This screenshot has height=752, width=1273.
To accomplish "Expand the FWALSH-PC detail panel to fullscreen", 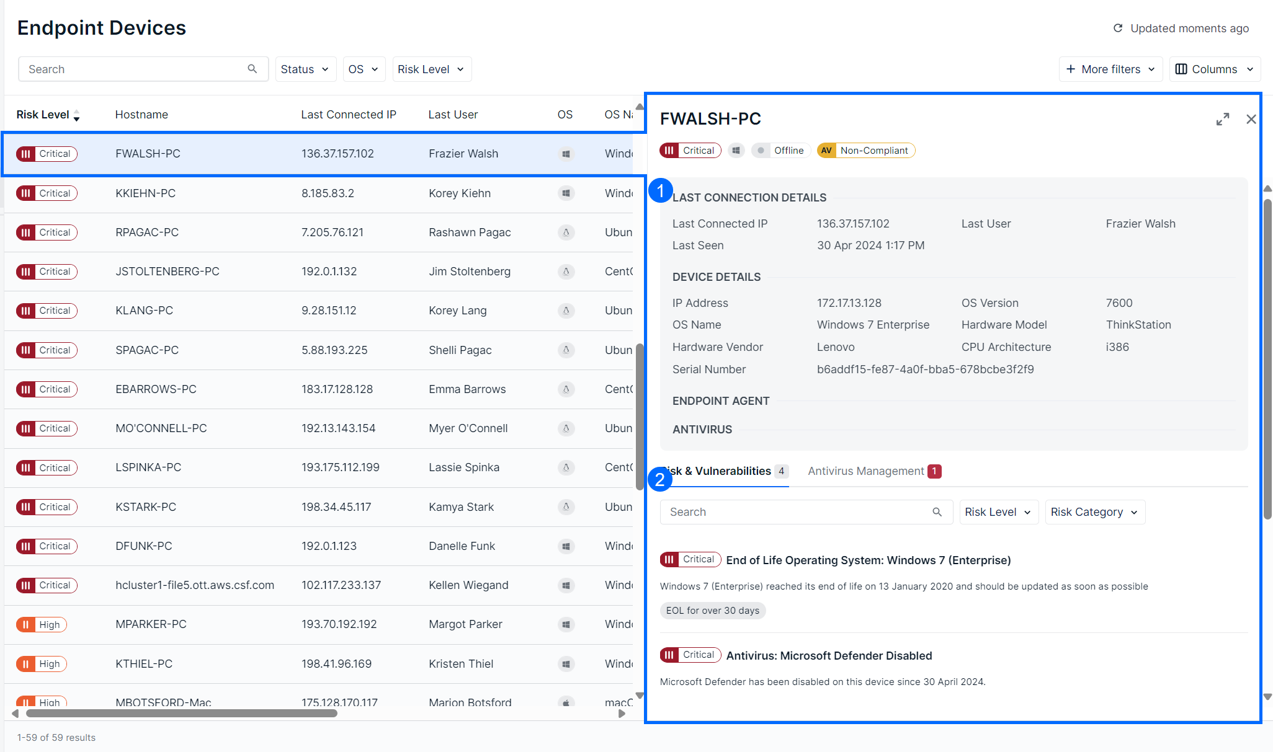I will (1222, 119).
